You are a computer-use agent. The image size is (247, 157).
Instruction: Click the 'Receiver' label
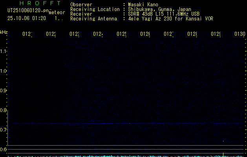[x=81, y=14]
